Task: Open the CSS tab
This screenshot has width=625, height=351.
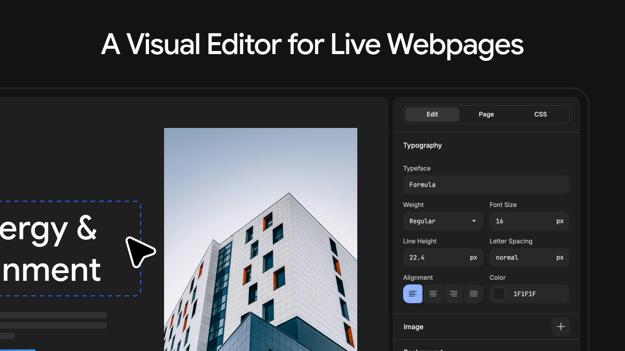Action: click(x=541, y=114)
